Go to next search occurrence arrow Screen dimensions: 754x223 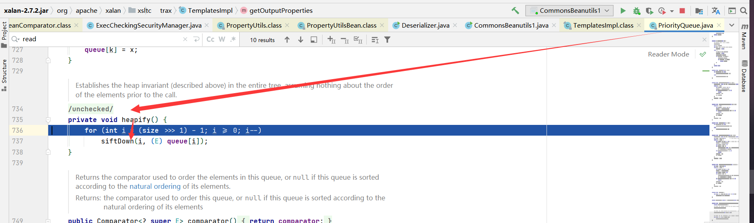[x=301, y=40]
